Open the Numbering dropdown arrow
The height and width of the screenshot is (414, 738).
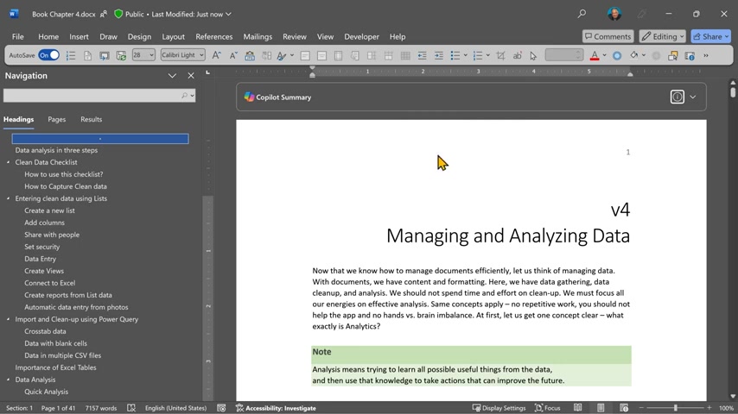tap(488, 55)
